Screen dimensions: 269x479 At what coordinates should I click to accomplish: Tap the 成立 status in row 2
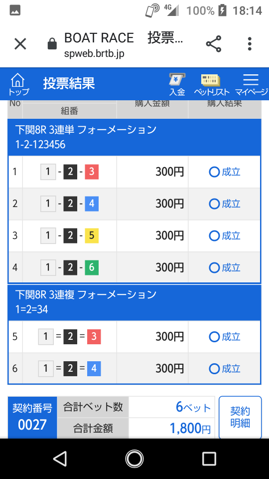[x=225, y=204]
